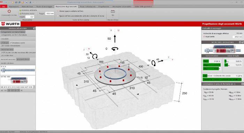Viewport: 244px width, 133px height.
Task: Switch to the Impostazioni tab
Action: point(14,7)
